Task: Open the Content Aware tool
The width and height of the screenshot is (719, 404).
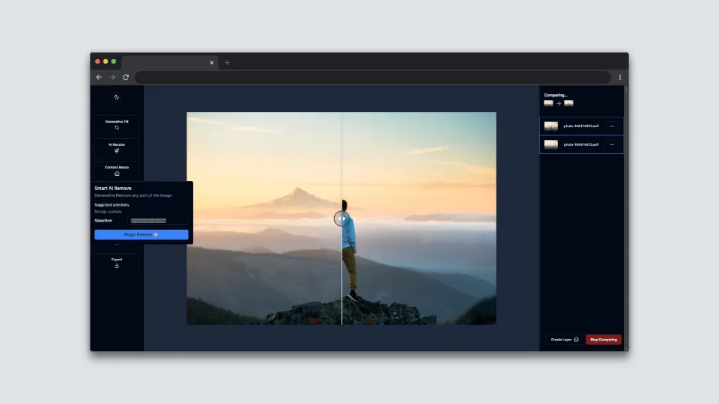Action: point(117,171)
